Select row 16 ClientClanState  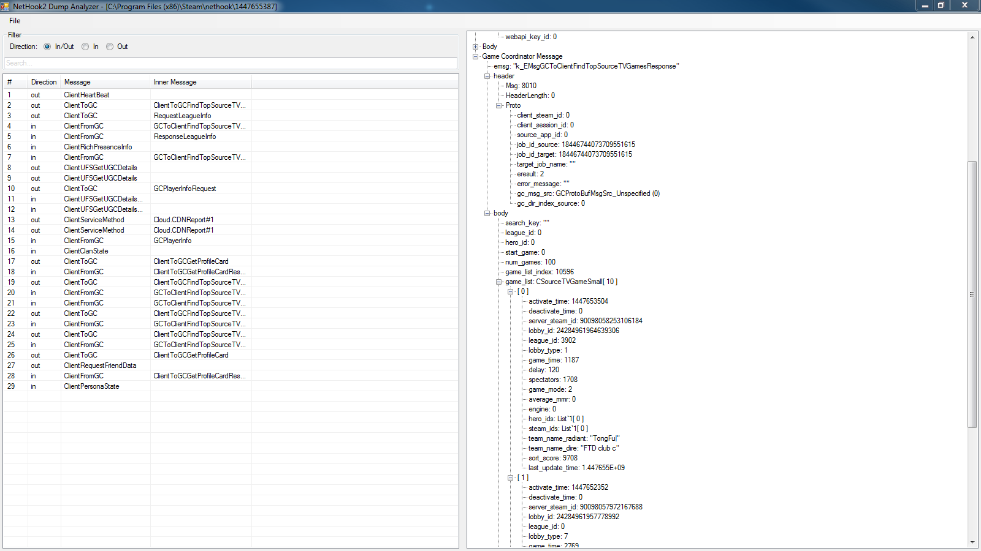[231, 251]
